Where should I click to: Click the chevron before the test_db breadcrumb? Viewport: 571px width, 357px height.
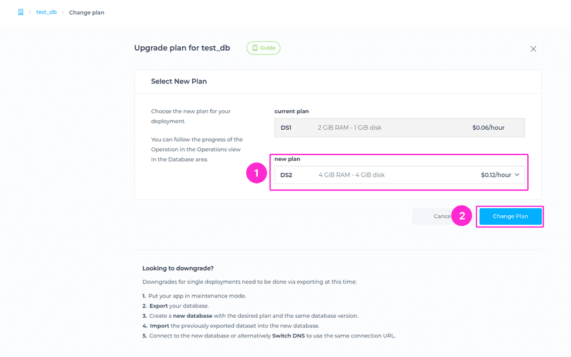30,13
